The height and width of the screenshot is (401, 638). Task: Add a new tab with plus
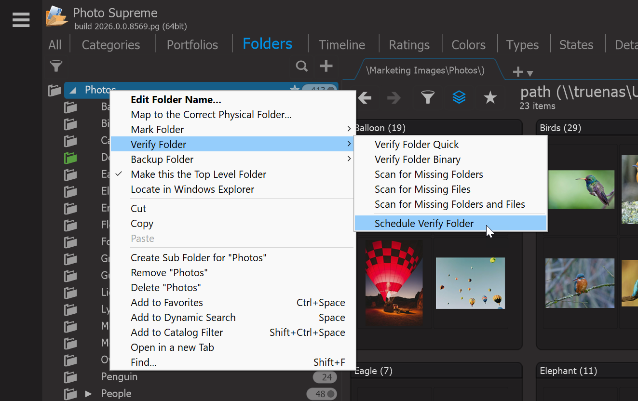click(518, 72)
